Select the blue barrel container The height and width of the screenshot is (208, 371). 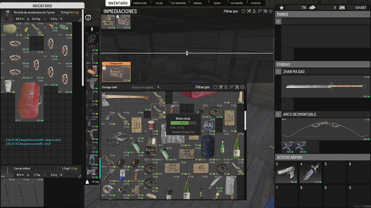point(208,147)
